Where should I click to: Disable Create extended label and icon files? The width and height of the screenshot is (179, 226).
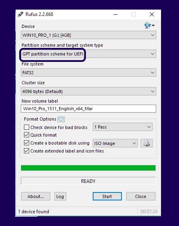pos(26,151)
